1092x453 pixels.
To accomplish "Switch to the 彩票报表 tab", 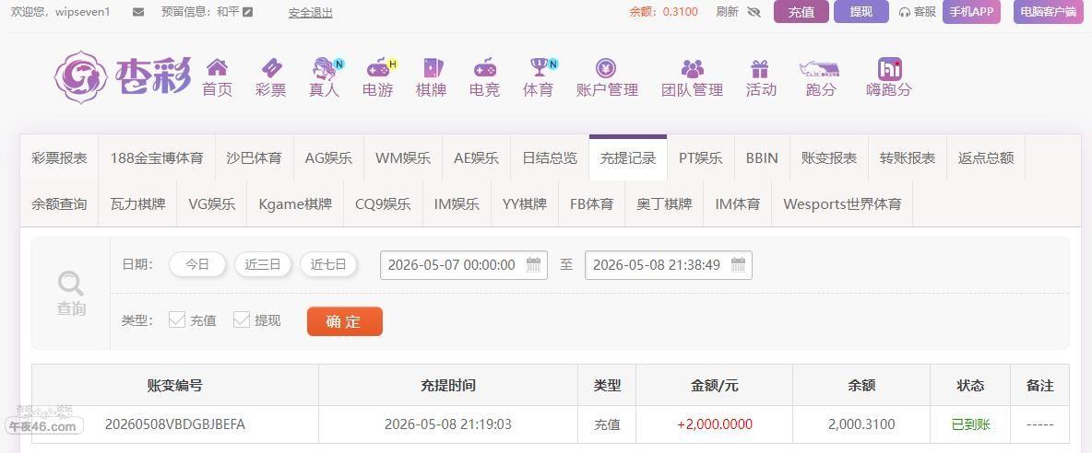I will [x=59, y=157].
